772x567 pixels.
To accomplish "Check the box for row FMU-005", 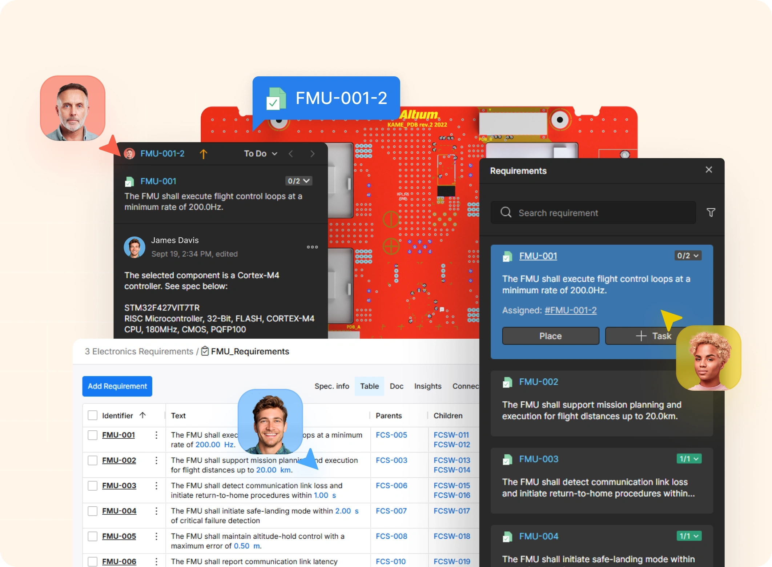I will [x=93, y=536].
